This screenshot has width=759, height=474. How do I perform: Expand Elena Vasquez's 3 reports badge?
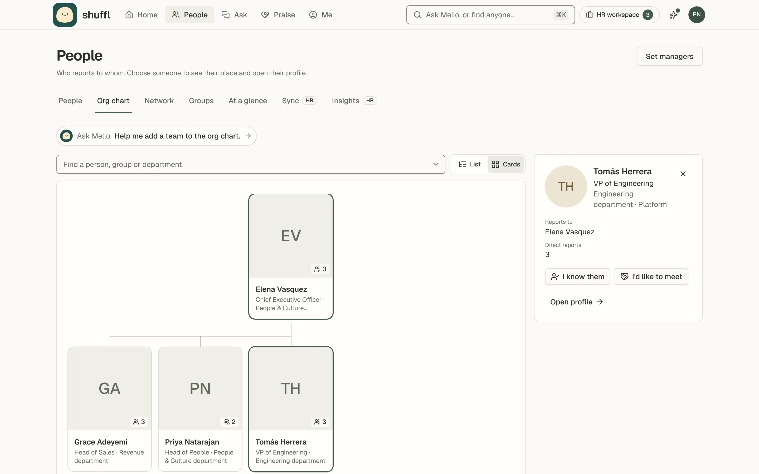320,269
